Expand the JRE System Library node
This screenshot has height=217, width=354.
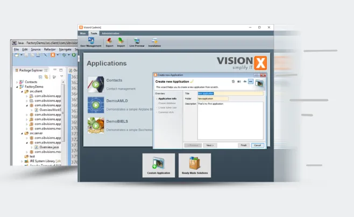pyautogui.click(x=22, y=161)
